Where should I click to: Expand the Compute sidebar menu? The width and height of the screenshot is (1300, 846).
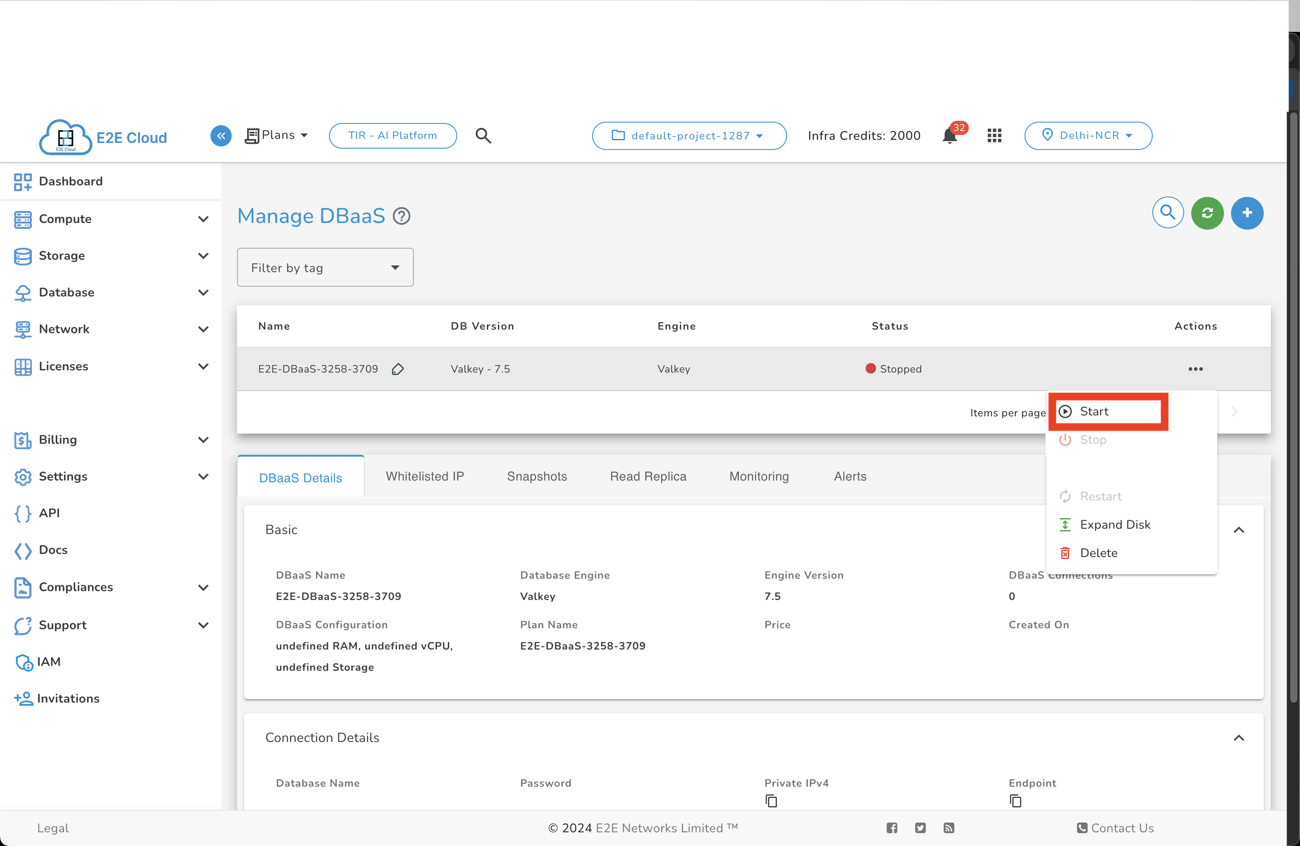tap(111, 219)
